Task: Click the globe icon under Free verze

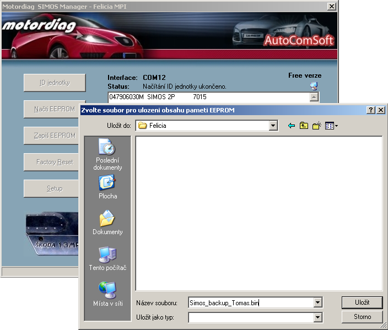Action: [x=314, y=85]
